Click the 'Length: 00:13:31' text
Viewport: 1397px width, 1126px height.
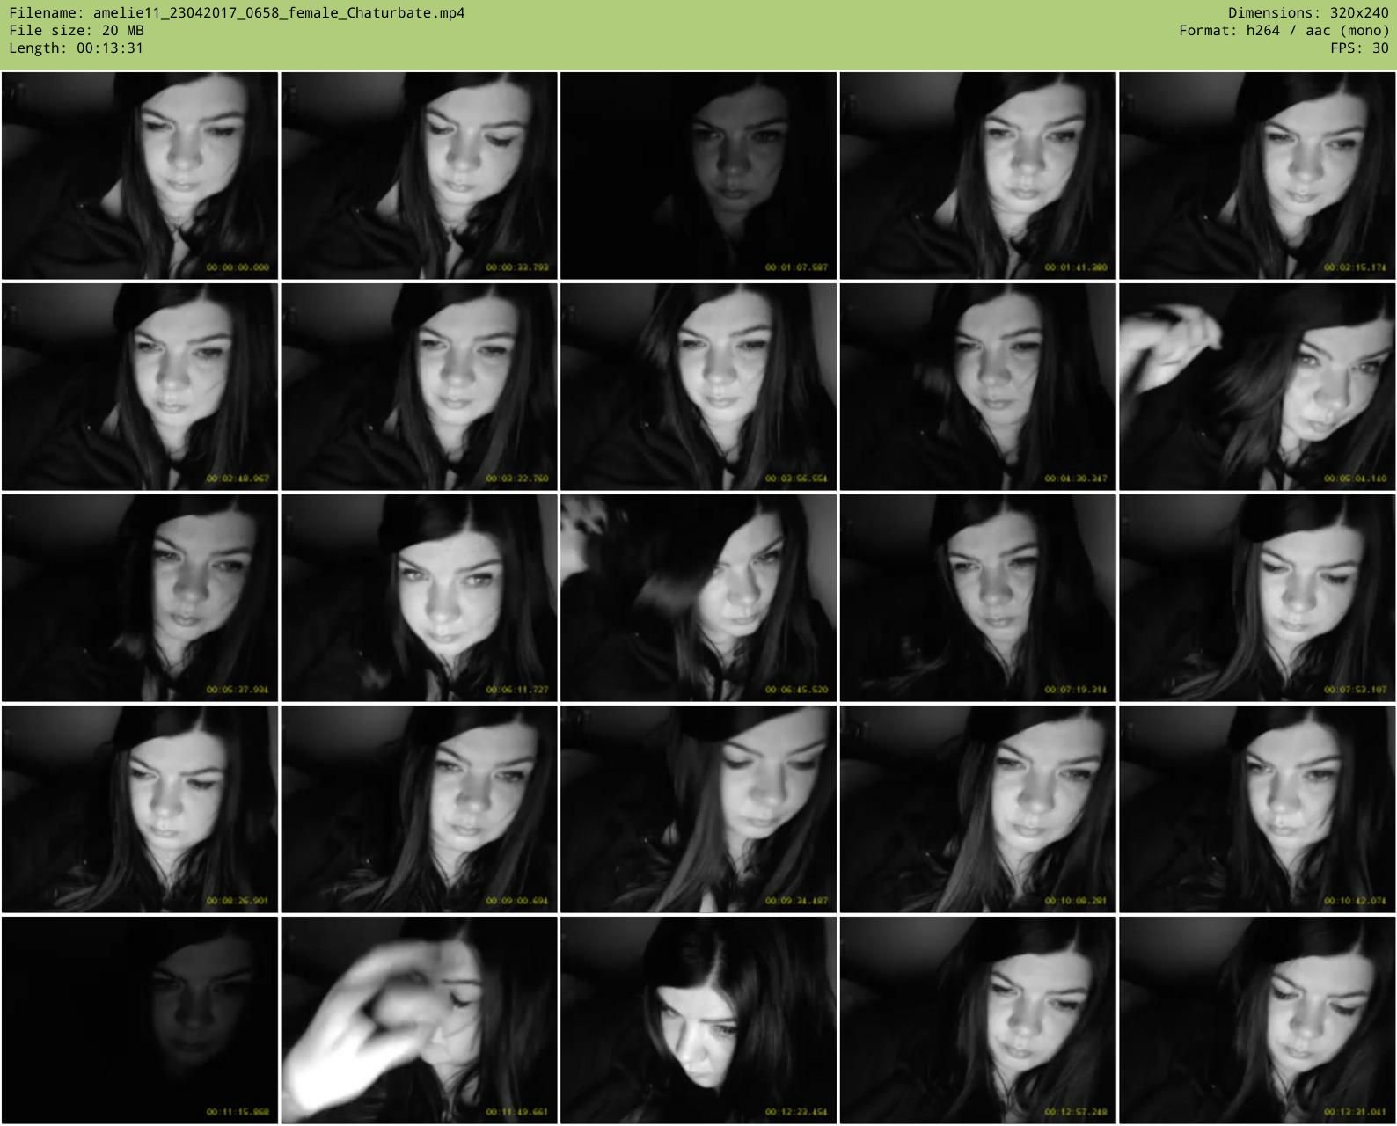[77, 48]
